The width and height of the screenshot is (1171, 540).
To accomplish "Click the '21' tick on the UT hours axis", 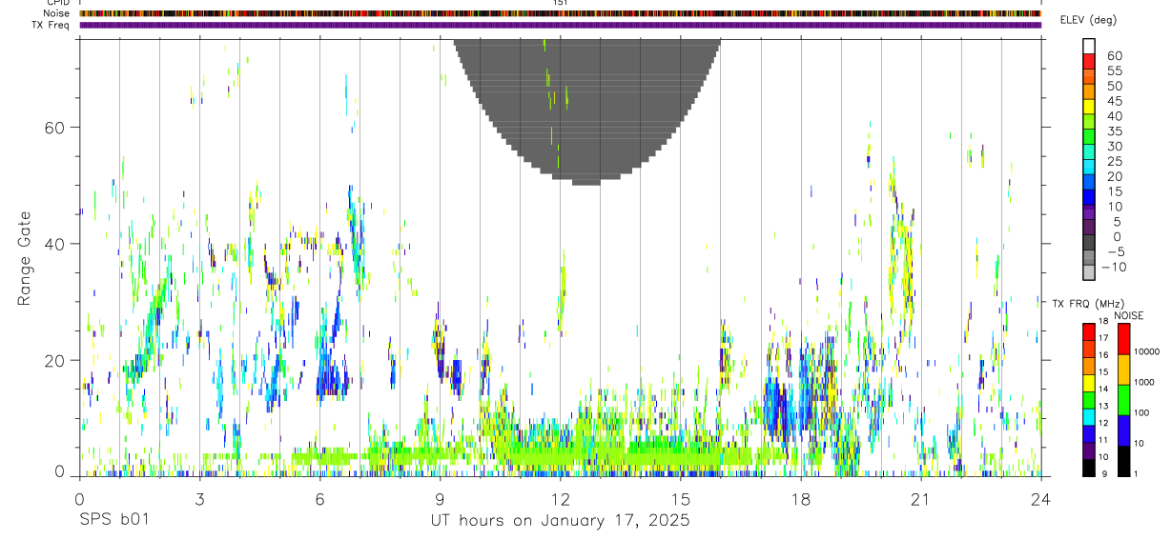I will [921, 499].
